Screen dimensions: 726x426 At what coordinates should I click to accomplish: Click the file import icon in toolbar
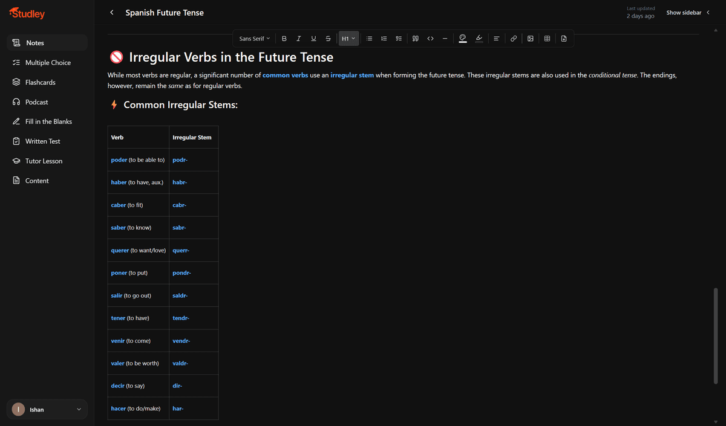pyautogui.click(x=564, y=39)
